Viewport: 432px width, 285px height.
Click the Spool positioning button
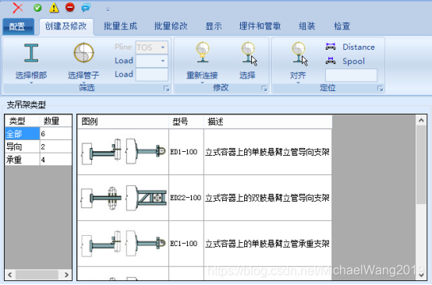pos(345,61)
